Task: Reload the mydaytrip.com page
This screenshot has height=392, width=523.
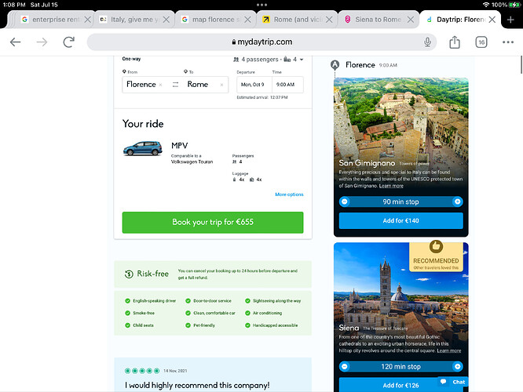Action: pyautogui.click(x=68, y=42)
